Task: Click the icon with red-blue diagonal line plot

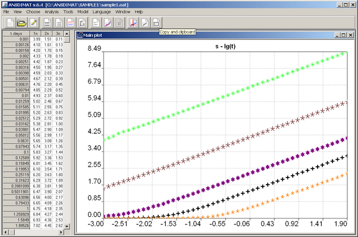Action: (x=108, y=23)
